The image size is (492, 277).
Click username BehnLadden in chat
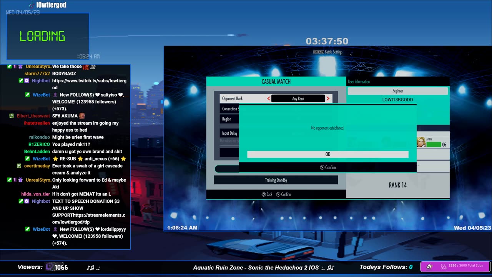pos(37,152)
